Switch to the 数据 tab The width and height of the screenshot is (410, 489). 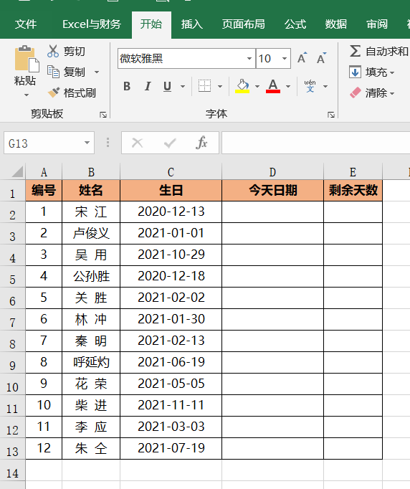(336, 24)
